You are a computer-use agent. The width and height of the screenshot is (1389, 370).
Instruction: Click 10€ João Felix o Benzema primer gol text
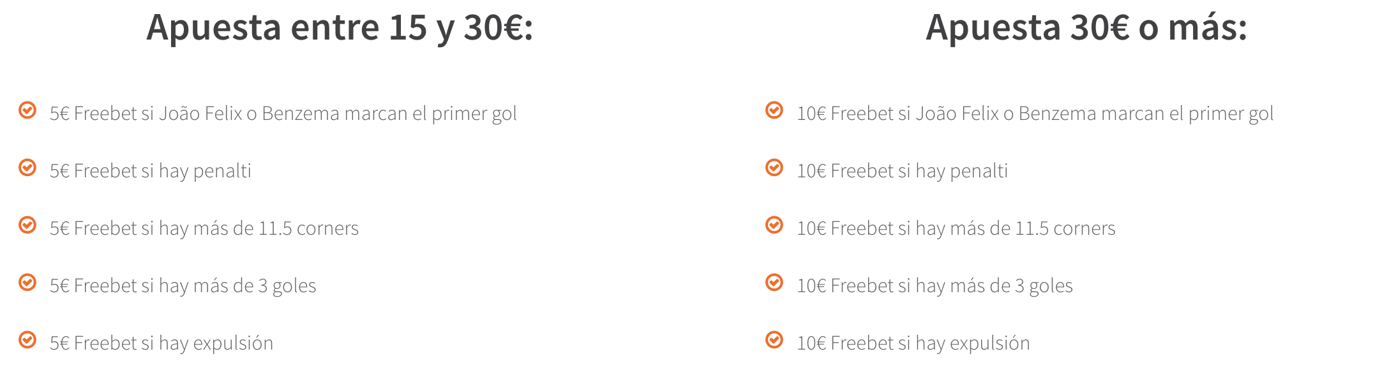click(x=1035, y=114)
